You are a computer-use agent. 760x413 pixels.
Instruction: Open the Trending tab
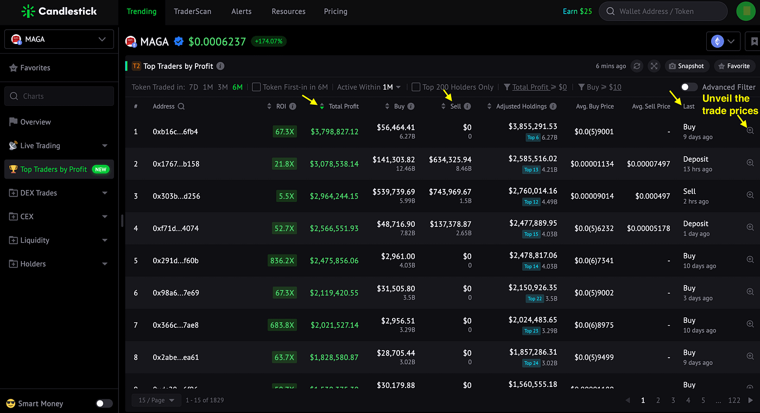[x=141, y=11]
